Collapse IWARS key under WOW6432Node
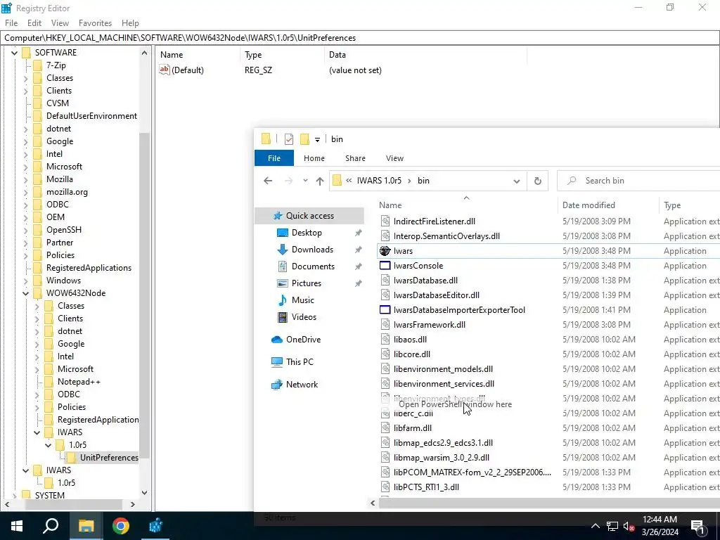The height and width of the screenshot is (540, 720). tap(37, 432)
